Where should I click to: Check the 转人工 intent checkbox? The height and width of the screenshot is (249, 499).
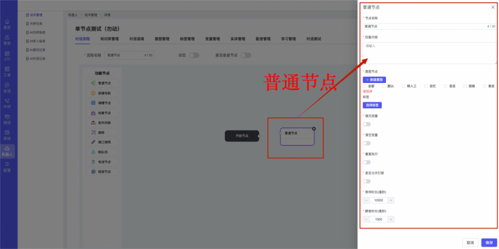pos(404,86)
